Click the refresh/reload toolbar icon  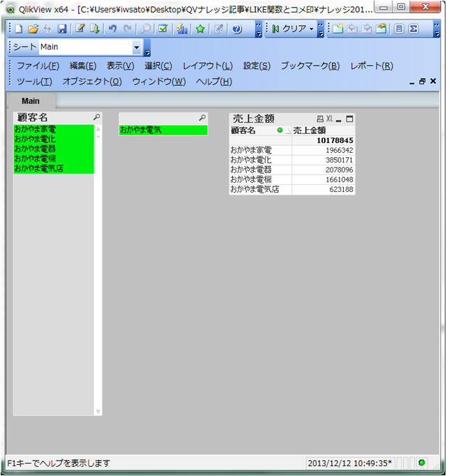pyautogui.click(x=47, y=29)
